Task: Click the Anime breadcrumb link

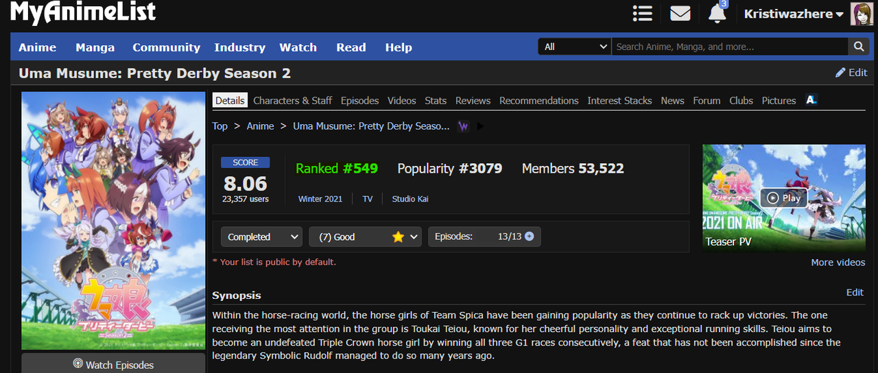Action: 260,126
